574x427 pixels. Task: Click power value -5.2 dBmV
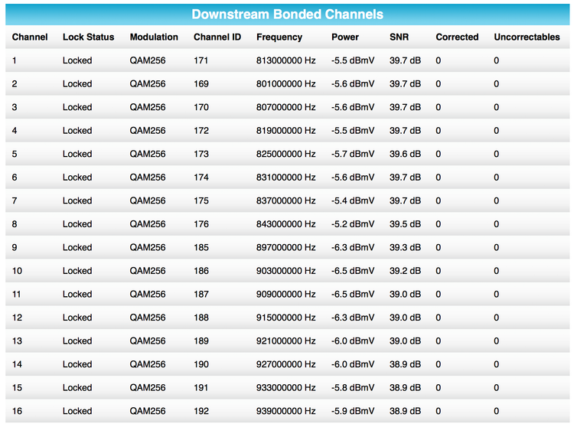point(353,224)
